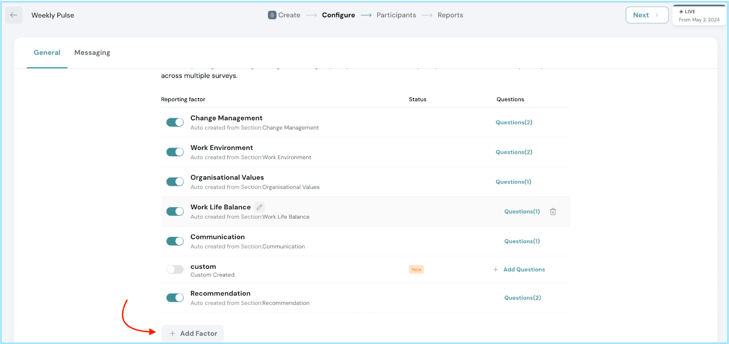Open the Reports step

450,15
